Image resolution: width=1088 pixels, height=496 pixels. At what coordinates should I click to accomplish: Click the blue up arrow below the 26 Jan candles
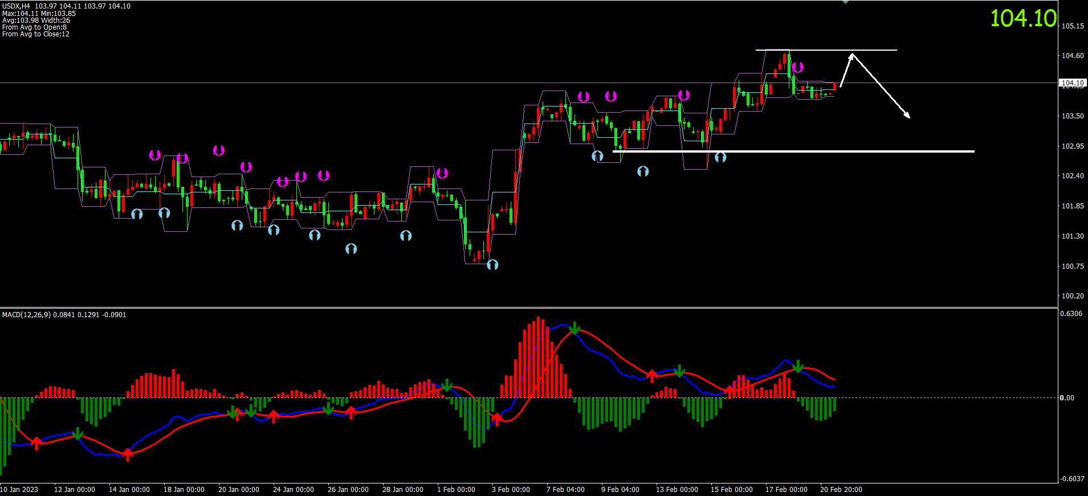tap(351, 249)
